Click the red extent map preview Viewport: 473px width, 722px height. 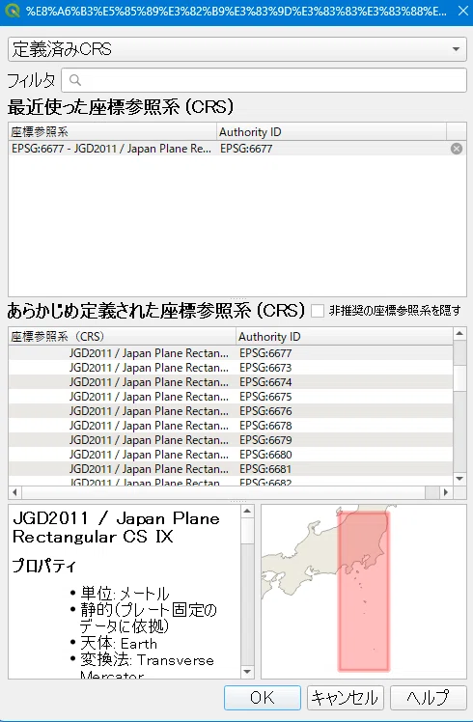[364, 591]
